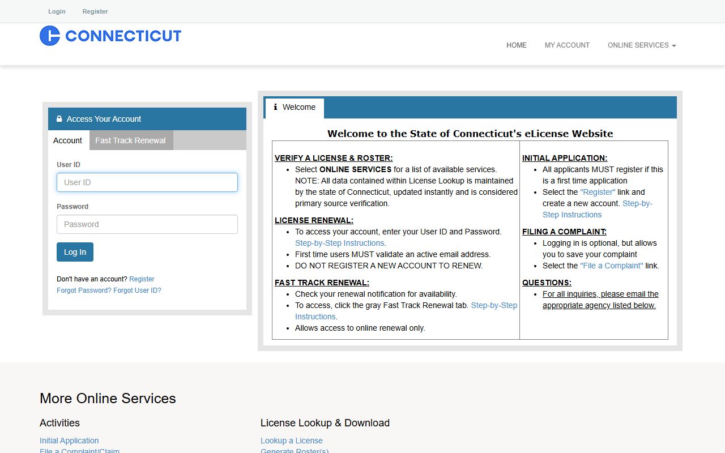725x453 pixels.
Task: Click the FAST TRACK RENEWAL heading
Action: 322,283
